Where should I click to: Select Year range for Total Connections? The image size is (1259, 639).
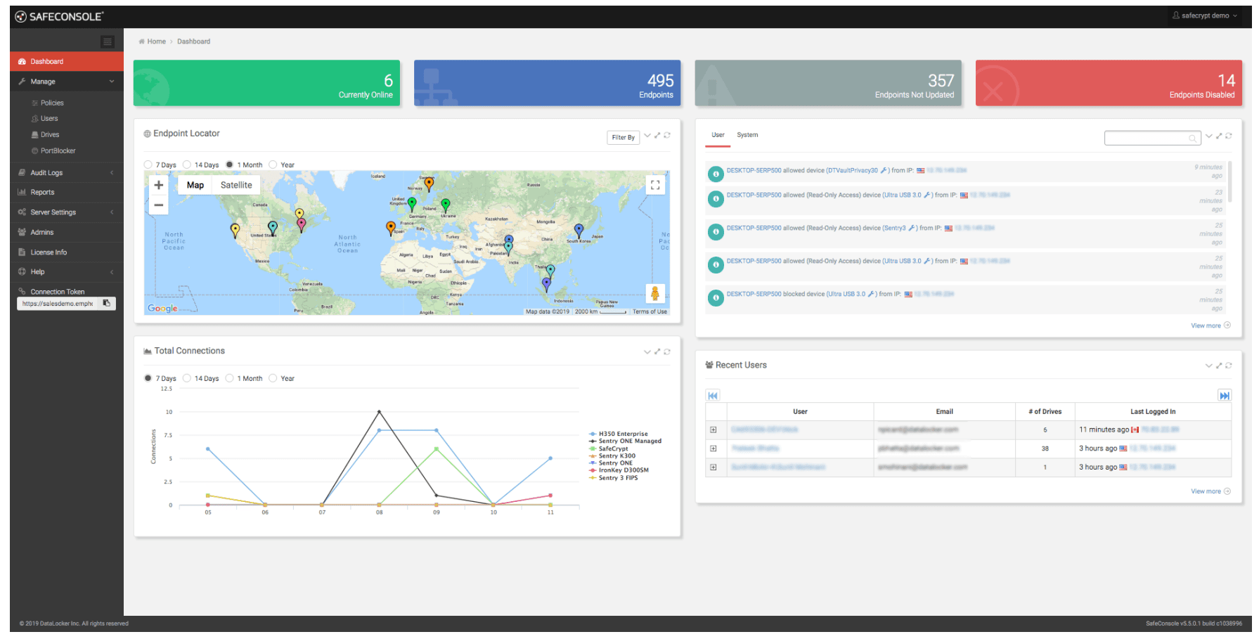pyautogui.click(x=273, y=379)
